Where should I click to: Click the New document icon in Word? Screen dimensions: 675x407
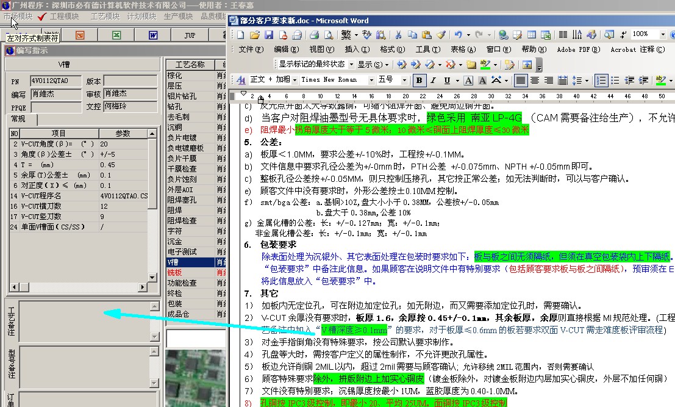[240, 34]
